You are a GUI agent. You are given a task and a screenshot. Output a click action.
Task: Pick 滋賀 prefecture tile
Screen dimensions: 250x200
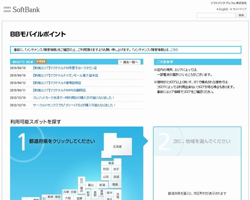click(79, 198)
